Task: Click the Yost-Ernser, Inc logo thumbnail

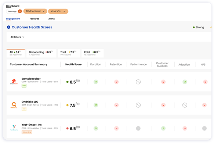Action: (x=14, y=128)
